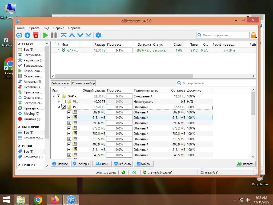Move torrent up in queue
This screenshot has height=205, width=273.
coord(72,36)
